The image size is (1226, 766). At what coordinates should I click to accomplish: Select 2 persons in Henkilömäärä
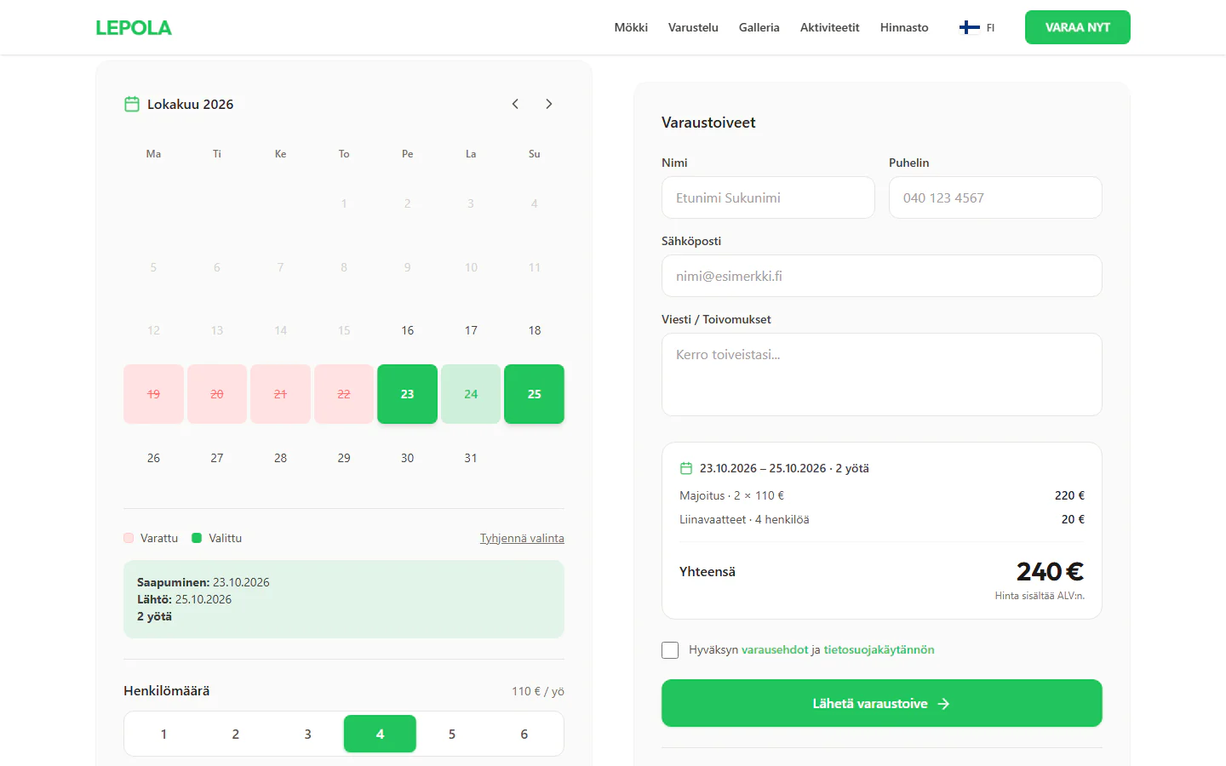tap(236, 734)
